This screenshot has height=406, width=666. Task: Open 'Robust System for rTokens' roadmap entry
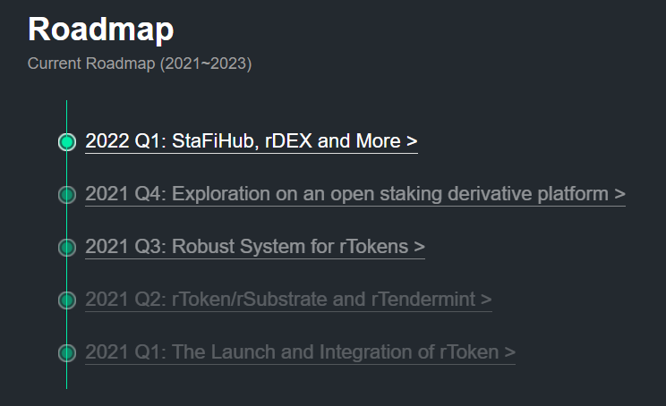click(x=255, y=247)
